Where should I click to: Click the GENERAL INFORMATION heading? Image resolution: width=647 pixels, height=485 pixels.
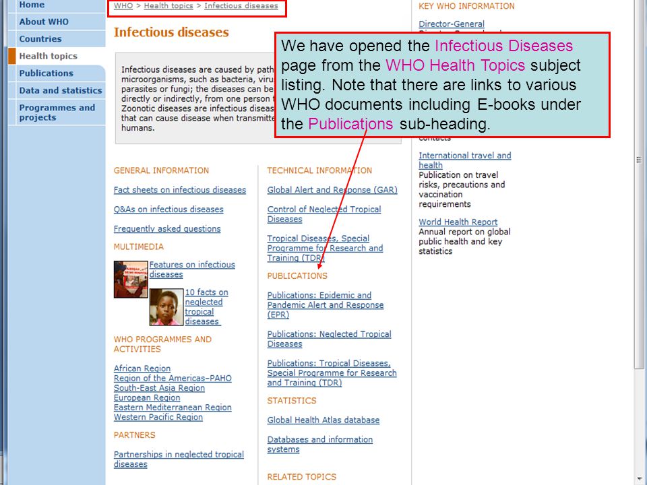(161, 170)
